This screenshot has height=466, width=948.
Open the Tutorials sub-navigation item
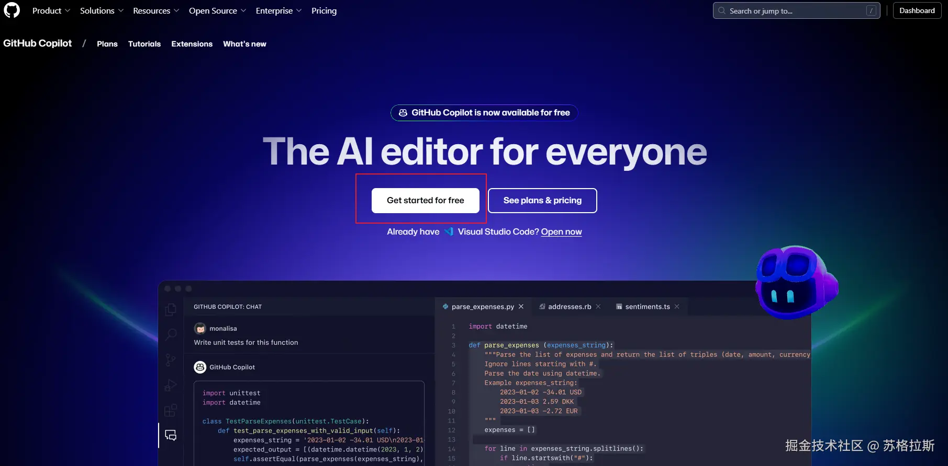pos(144,44)
